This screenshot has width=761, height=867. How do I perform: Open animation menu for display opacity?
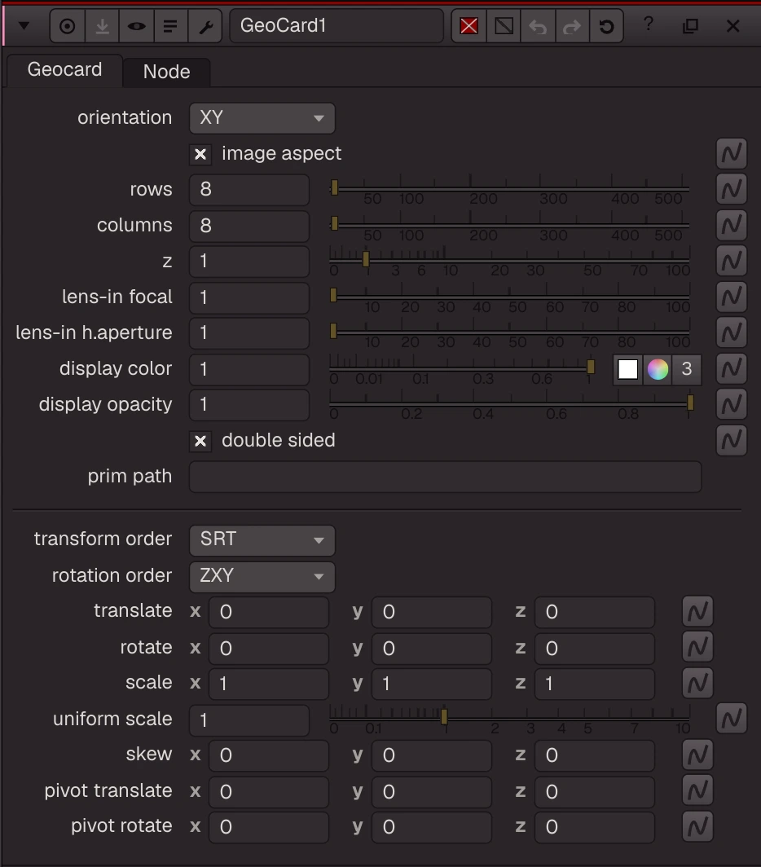point(732,404)
